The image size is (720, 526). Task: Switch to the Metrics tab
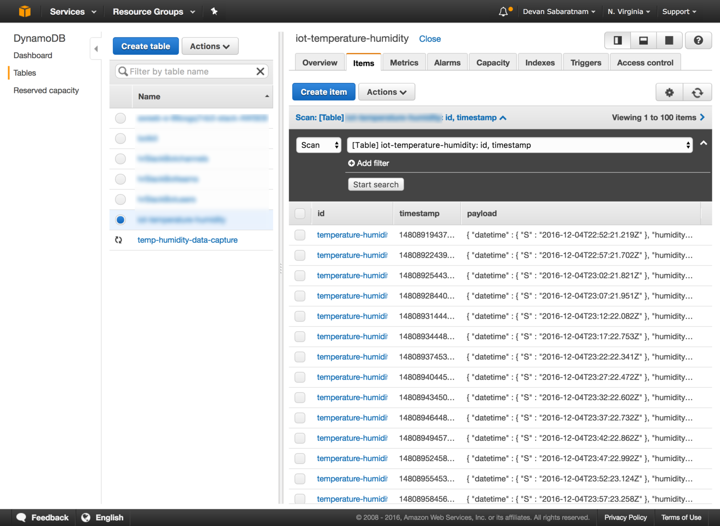click(x=404, y=62)
